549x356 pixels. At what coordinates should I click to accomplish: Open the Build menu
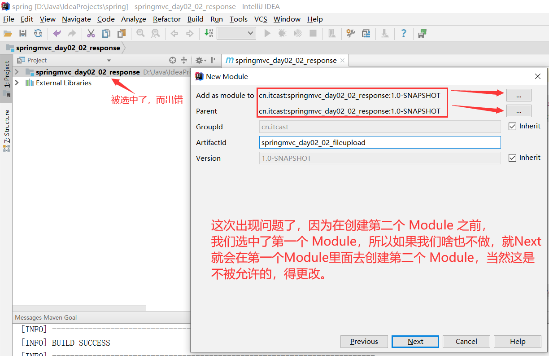click(196, 19)
